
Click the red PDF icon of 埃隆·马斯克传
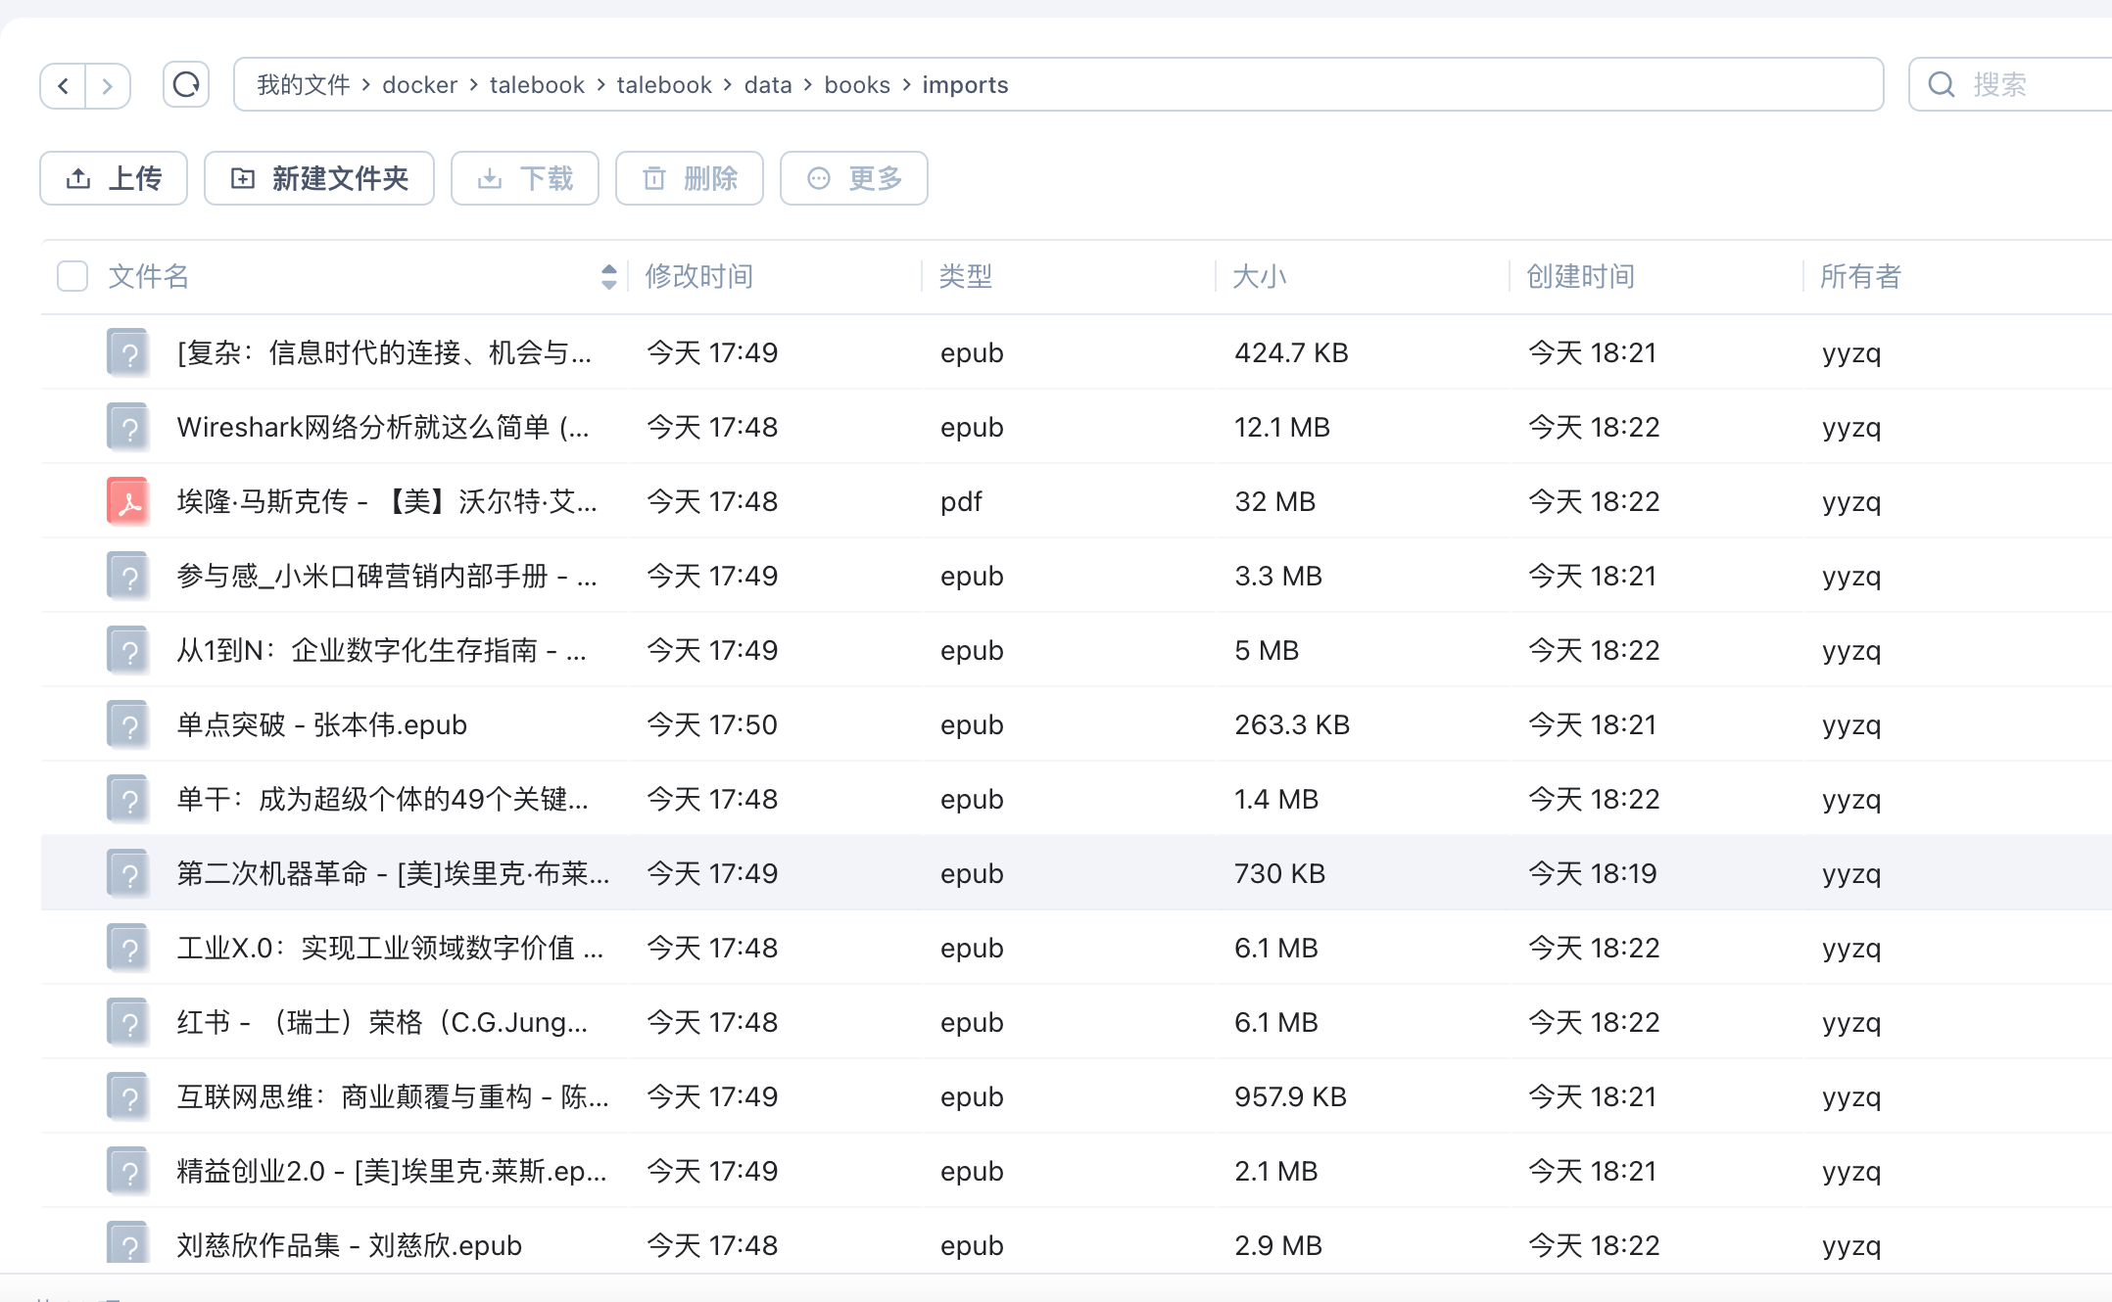point(128,501)
